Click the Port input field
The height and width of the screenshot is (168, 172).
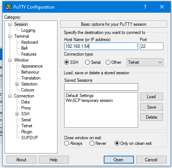point(151,46)
